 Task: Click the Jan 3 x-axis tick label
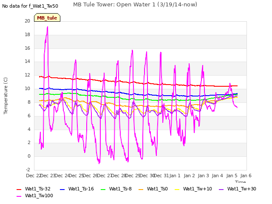pyautogui.click(x=203, y=176)
